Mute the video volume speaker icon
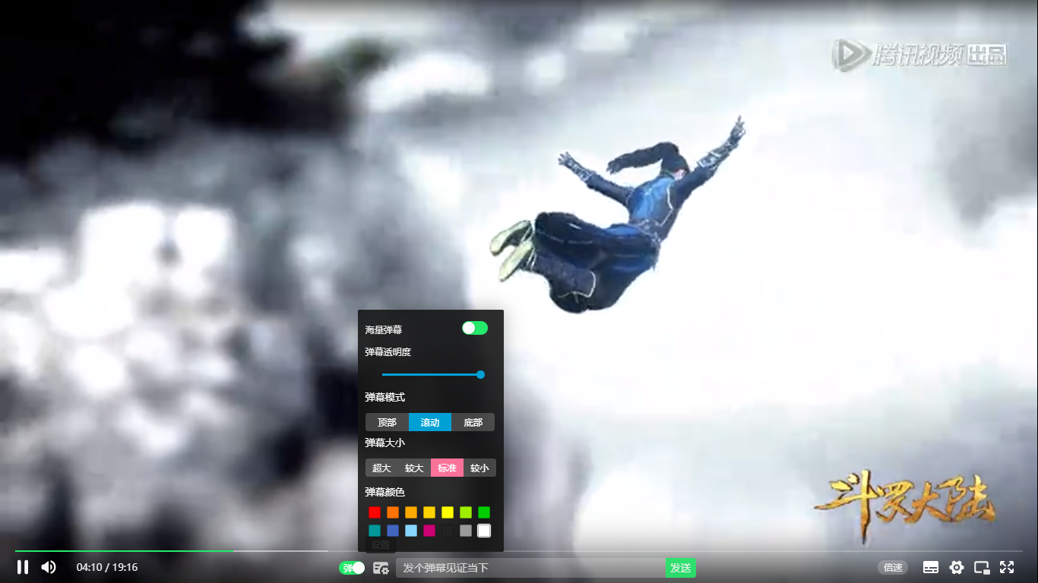Viewport: 1038px width, 583px height. tap(49, 567)
